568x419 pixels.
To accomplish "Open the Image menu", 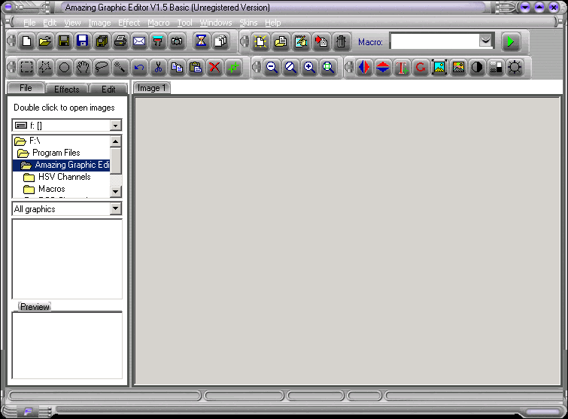I will point(99,23).
